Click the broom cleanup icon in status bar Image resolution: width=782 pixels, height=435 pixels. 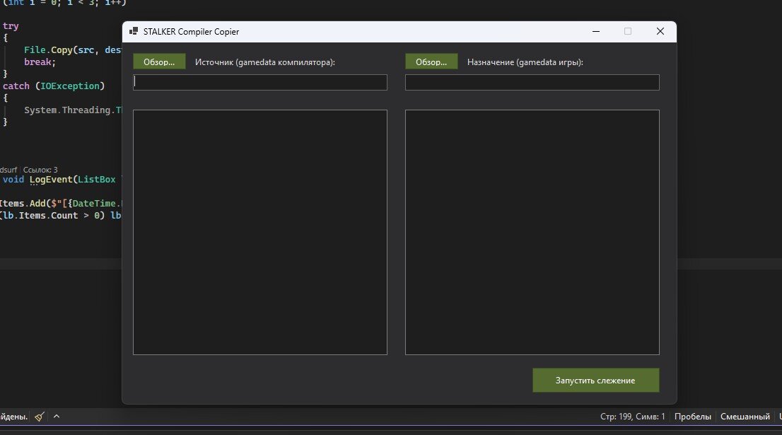pos(40,417)
